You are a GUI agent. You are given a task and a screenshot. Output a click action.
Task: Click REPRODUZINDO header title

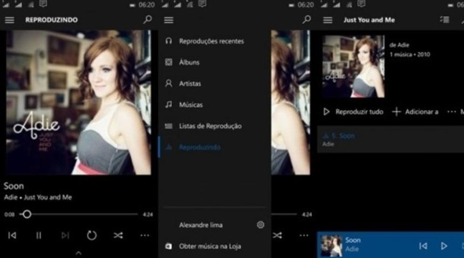click(51, 20)
